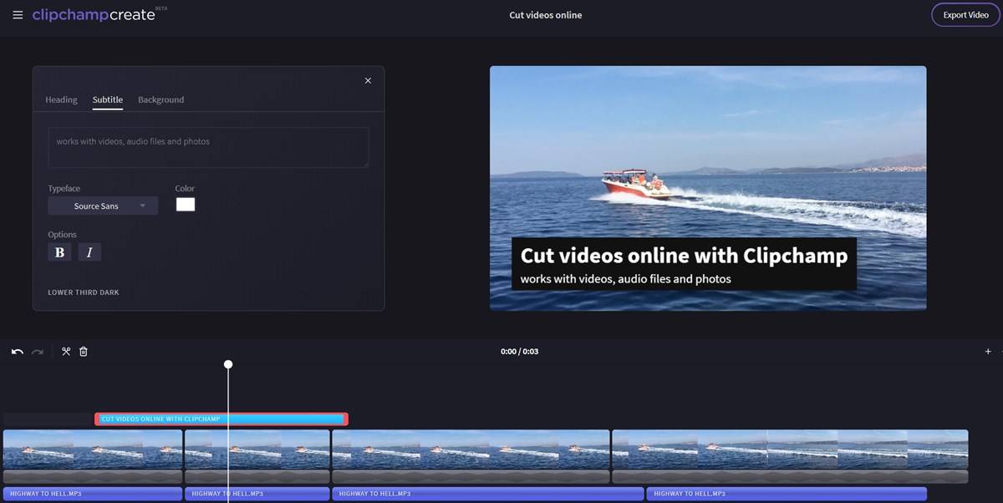Redo the last edit

(37, 351)
